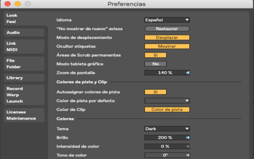Toggle the Desplazar scroll mode button
The image size is (254, 159).
[x=167, y=38]
